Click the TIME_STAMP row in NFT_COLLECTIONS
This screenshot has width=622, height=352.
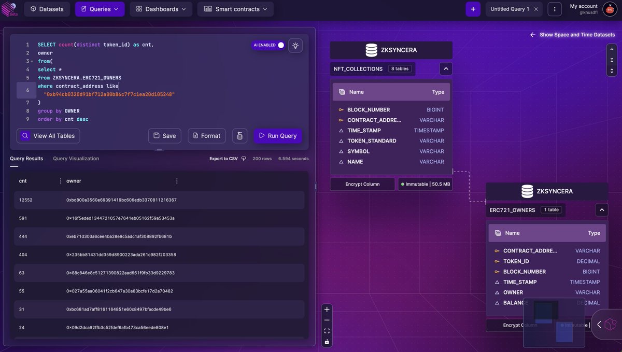click(391, 131)
